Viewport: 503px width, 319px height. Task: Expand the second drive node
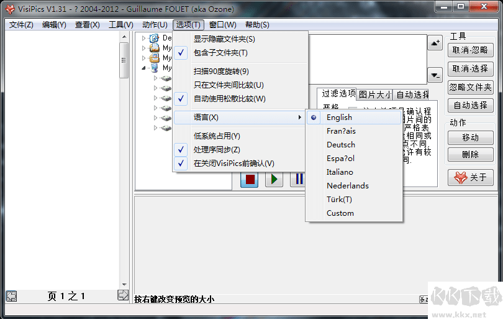[156, 88]
